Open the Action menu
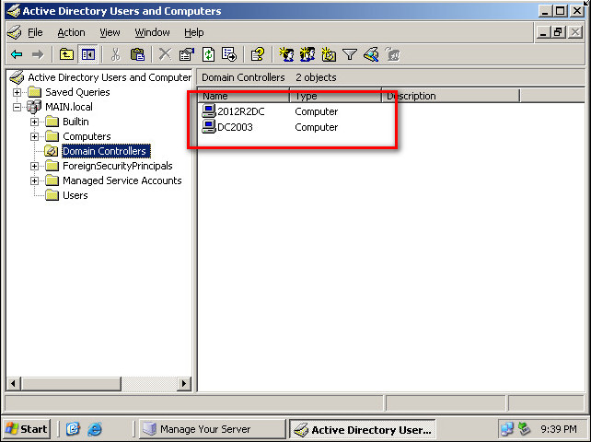 71,33
